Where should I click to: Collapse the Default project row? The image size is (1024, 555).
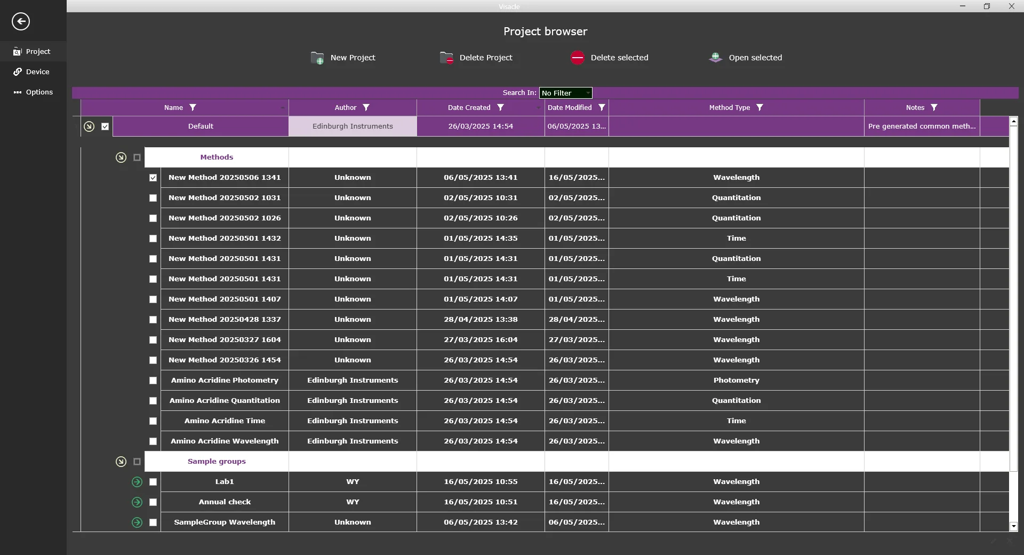tap(89, 126)
